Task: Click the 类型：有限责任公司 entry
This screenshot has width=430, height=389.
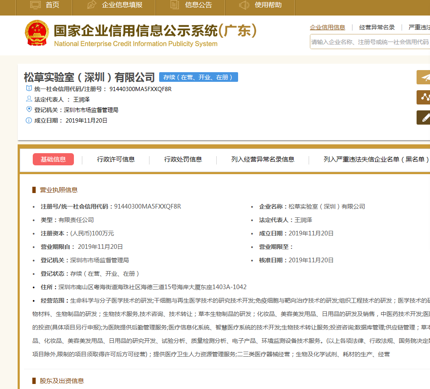Action: [67, 220]
